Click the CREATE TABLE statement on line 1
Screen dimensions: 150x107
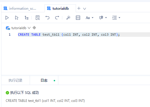point(69,35)
